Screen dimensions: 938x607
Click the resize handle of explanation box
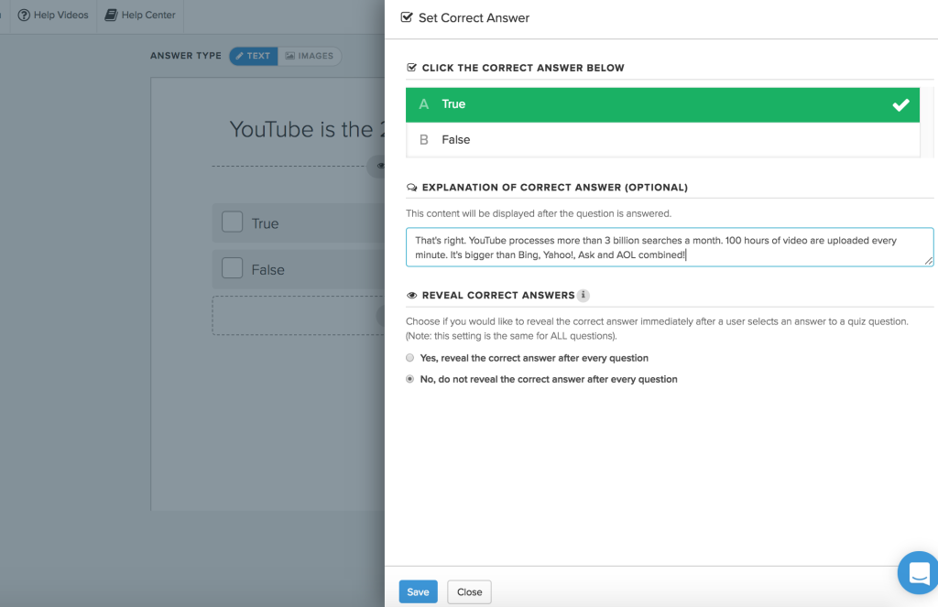click(x=928, y=261)
